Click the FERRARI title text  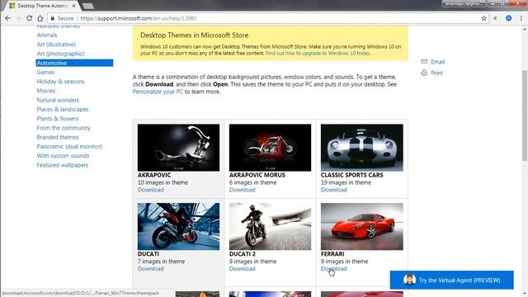point(332,254)
